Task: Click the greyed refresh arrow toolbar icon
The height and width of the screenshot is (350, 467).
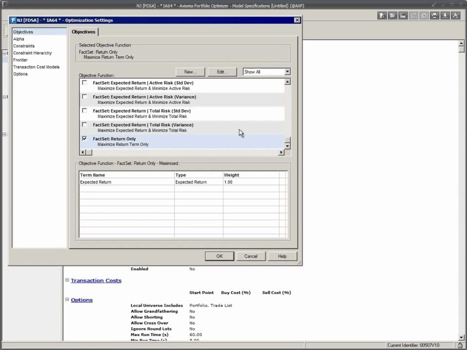Action: click(413, 16)
